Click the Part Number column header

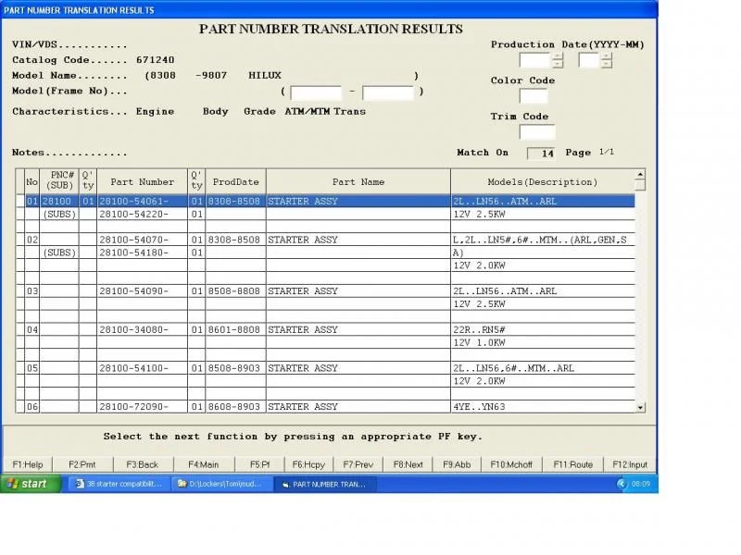click(x=143, y=181)
